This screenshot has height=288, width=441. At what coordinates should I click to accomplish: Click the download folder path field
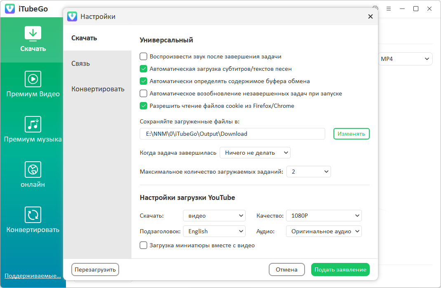click(x=232, y=134)
